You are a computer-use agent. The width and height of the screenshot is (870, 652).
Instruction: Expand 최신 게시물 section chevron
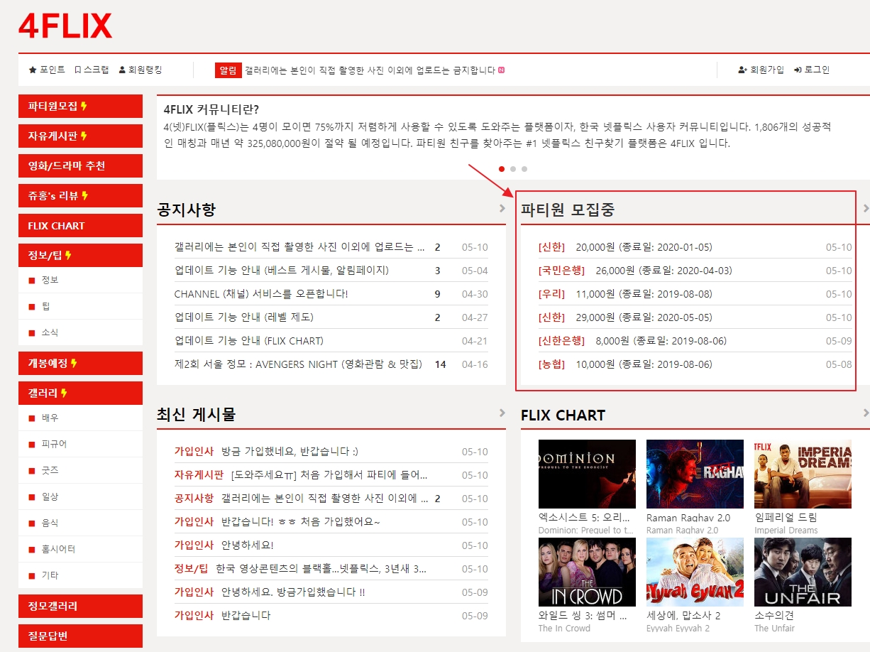coord(502,413)
